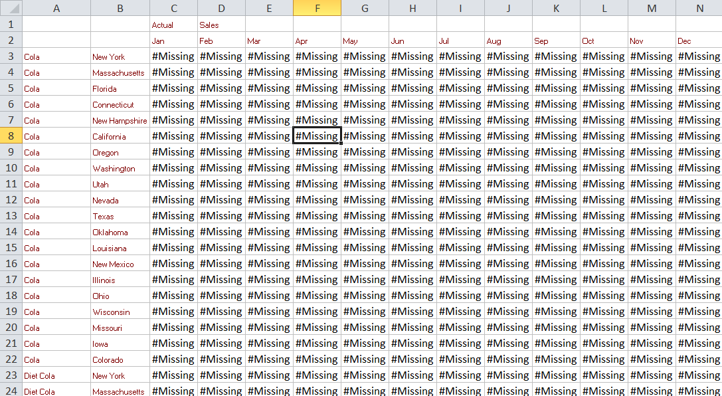Click the 'Dec' month header cell

coord(699,40)
